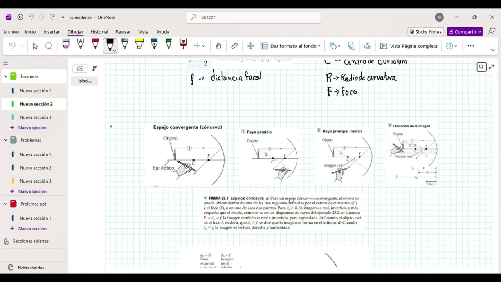Viewport: 501px width, 282px height.
Task: Collapse the Problemas notebook
Action: point(6,140)
